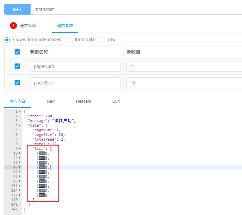
Task: Expand the folded item at line 10
Action: pos(20,153)
